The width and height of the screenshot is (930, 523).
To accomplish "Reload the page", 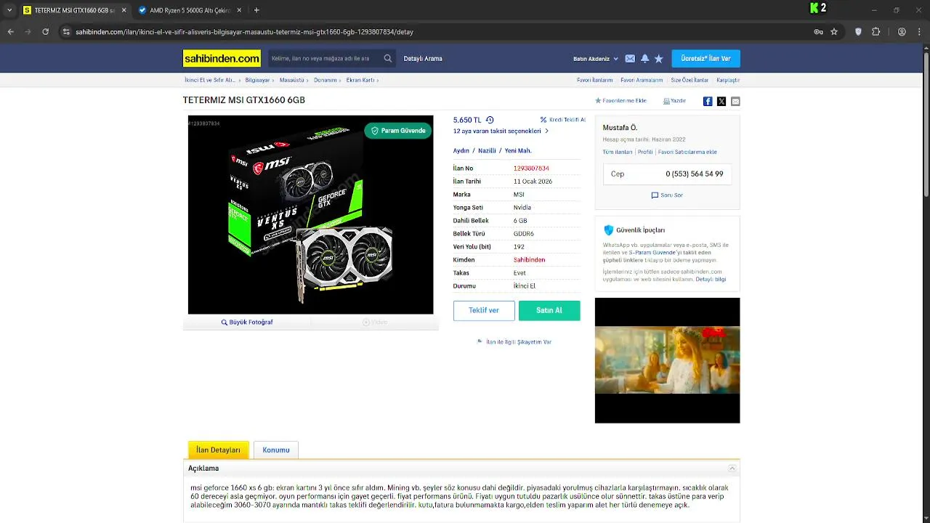I will point(45,32).
